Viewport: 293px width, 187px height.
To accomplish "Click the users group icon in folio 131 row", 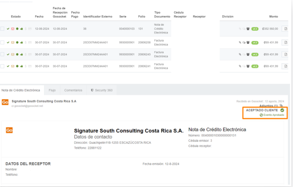I will (x=248, y=29).
